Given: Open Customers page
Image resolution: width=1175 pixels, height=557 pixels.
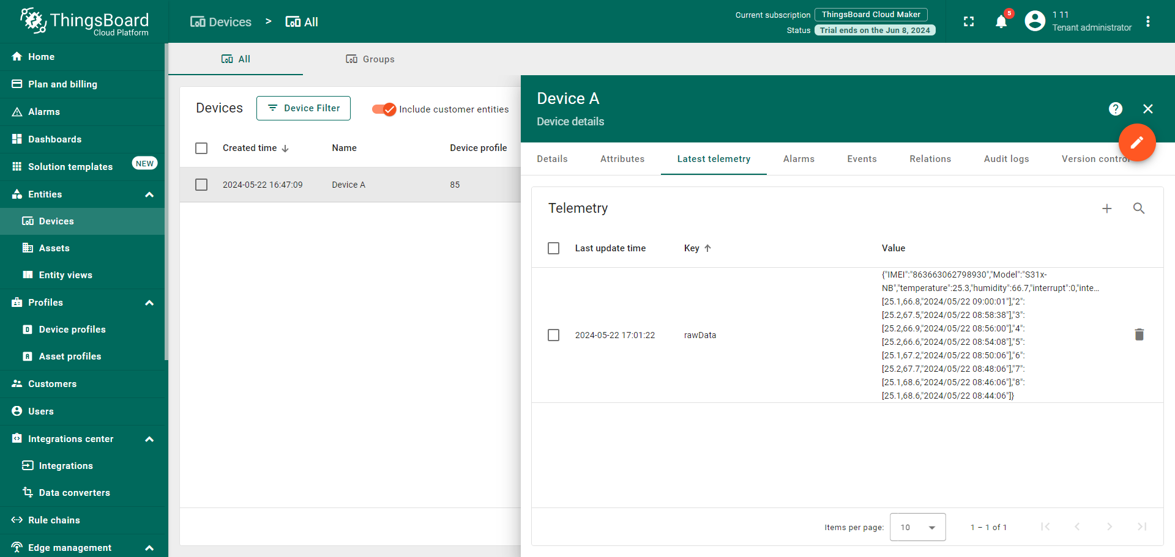Looking at the screenshot, I should pos(83,384).
